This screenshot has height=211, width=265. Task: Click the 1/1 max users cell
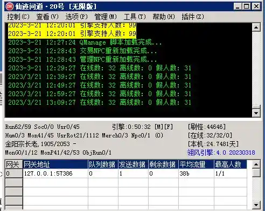click(x=231, y=173)
